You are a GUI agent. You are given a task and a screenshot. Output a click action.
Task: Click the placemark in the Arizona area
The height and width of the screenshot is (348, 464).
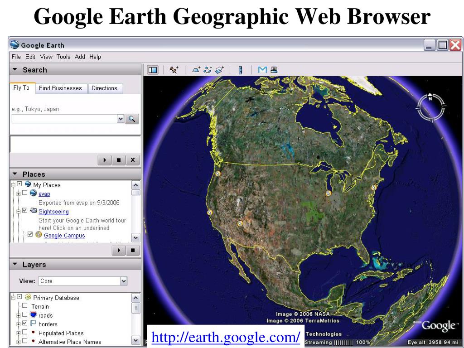(240, 223)
